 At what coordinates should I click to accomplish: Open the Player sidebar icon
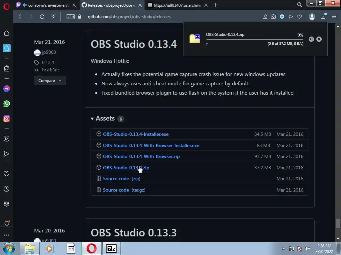tap(7, 139)
